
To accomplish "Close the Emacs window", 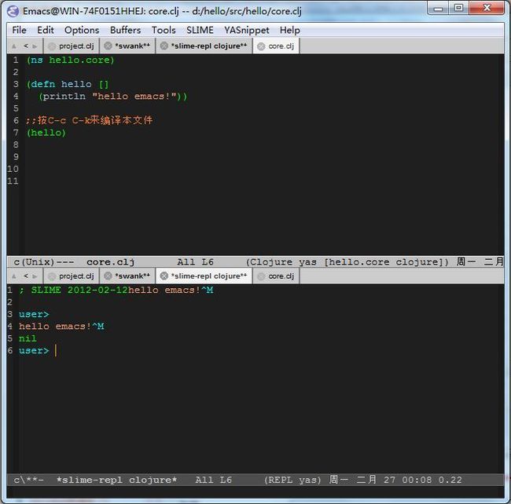I will (487, 8).
